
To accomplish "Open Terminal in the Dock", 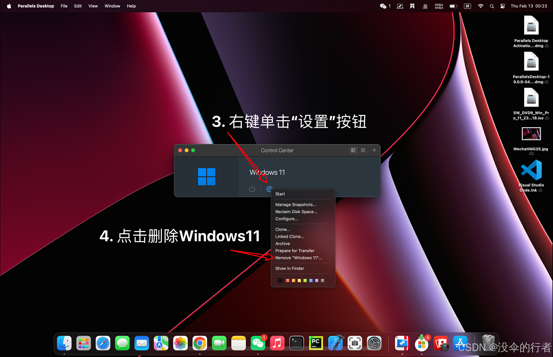I will click(x=297, y=343).
